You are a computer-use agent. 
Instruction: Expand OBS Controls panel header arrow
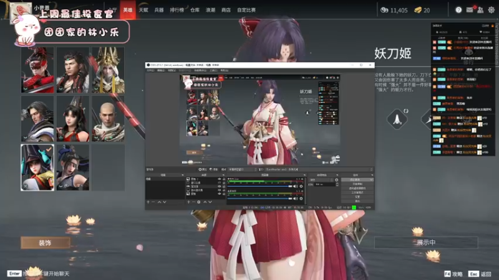[372, 175]
